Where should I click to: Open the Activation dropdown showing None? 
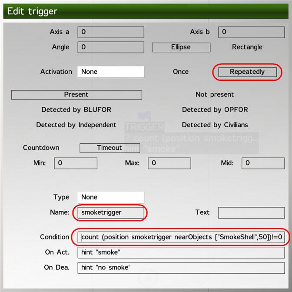tap(110, 72)
